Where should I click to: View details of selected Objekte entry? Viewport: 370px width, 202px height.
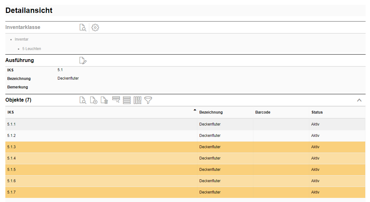click(83, 100)
